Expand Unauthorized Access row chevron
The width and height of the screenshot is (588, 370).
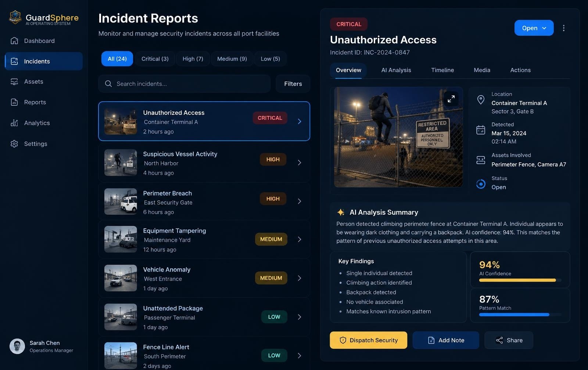(x=300, y=121)
